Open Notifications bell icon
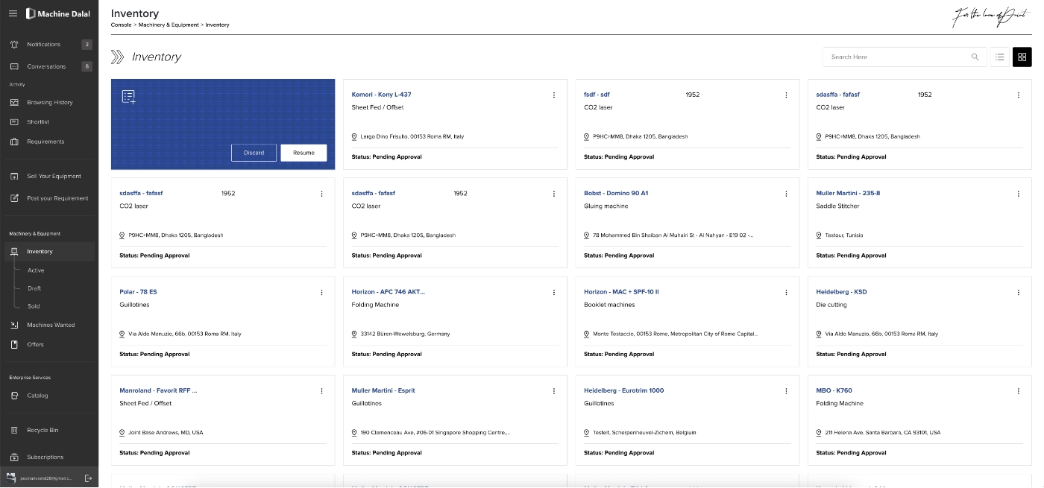Viewport: 1044px width, 488px height. click(x=14, y=45)
